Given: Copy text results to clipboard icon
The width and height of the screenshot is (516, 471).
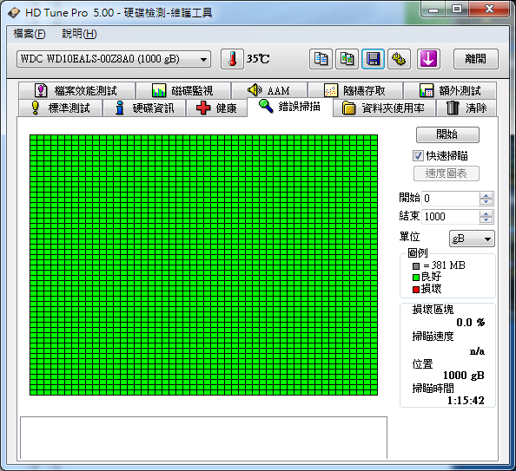Looking at the screenshot, I should (321, 59).
